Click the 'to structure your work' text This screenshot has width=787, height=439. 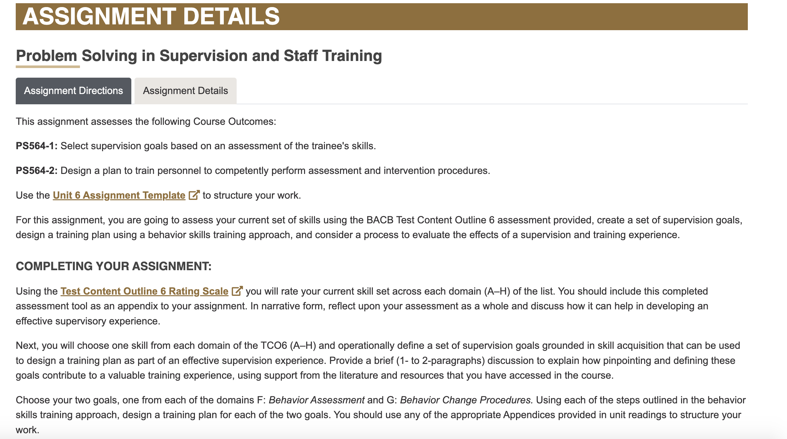point(252,195)
